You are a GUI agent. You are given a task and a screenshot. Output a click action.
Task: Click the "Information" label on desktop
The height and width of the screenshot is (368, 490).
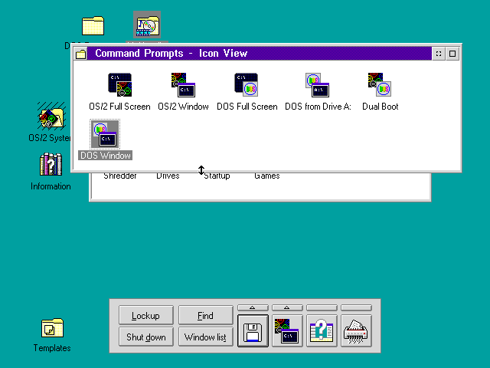51,186
